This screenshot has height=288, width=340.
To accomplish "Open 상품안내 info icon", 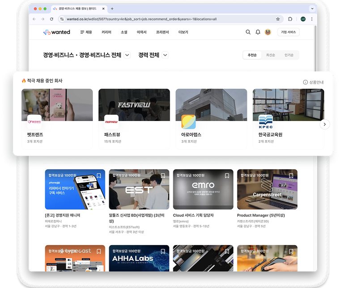I will tap(305, 82).
